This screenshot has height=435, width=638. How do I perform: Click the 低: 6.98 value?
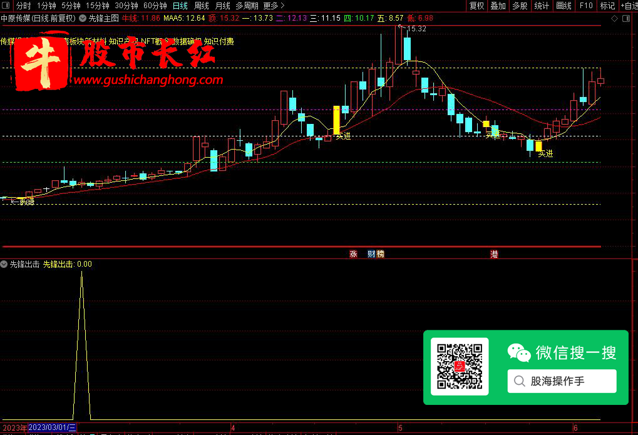[420, 18]
